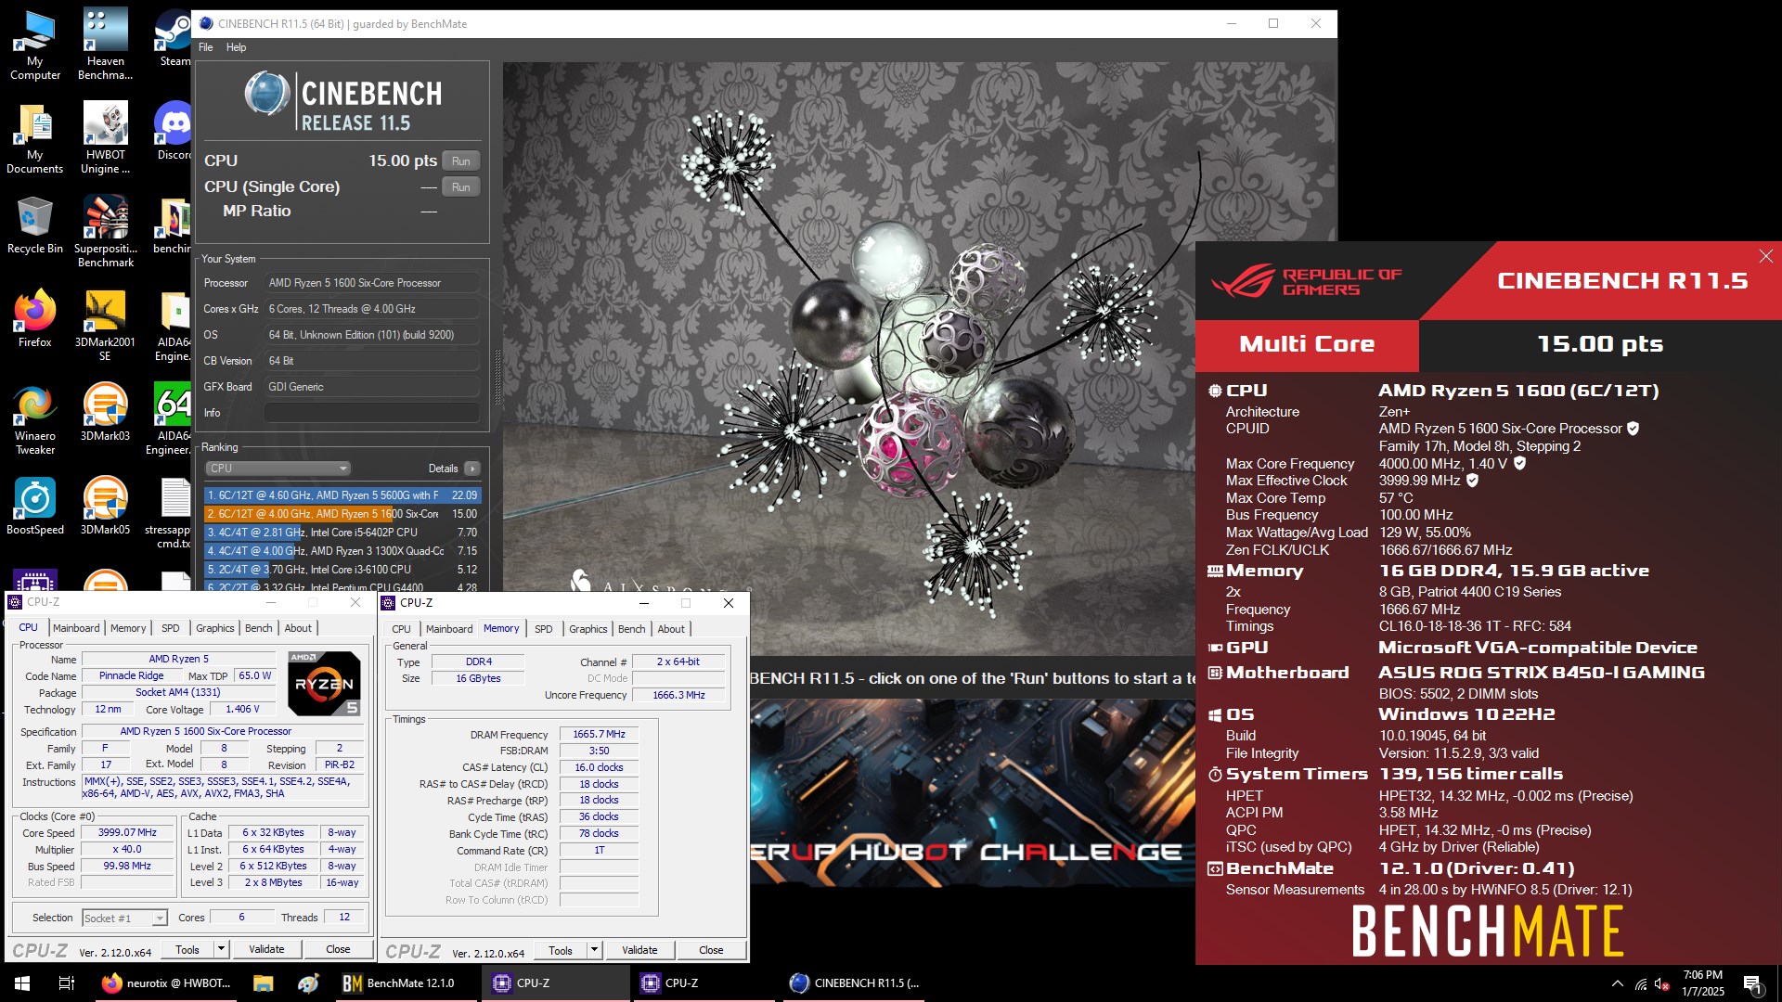Select ranking entry Core i5-6402P

(x=342, y=533)
